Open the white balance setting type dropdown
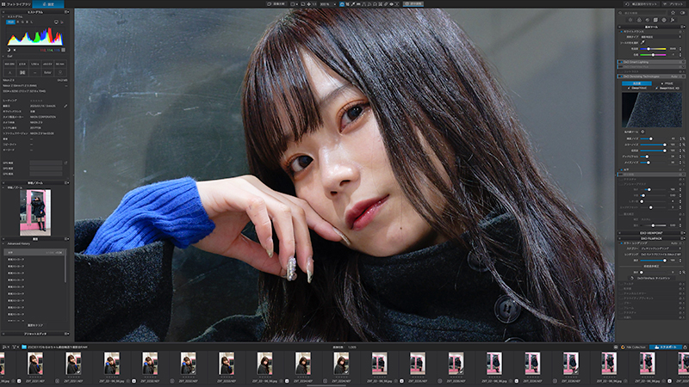Viewport: 689px width, 387px height. click(x=661, y=37)
